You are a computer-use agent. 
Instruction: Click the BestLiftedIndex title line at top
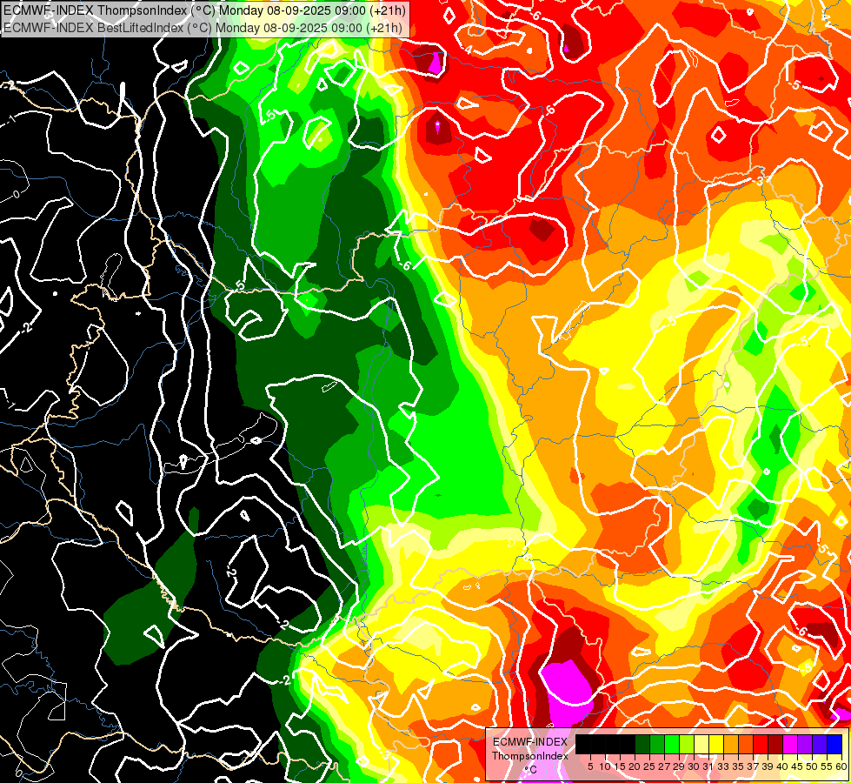pyautogui.click(x=203, y=28)
